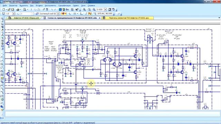Open the Вставка menu
This screenshot has height=124, width=221.
[39, 6]
